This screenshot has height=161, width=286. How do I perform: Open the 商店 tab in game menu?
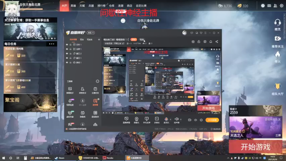tap(129, 6)
